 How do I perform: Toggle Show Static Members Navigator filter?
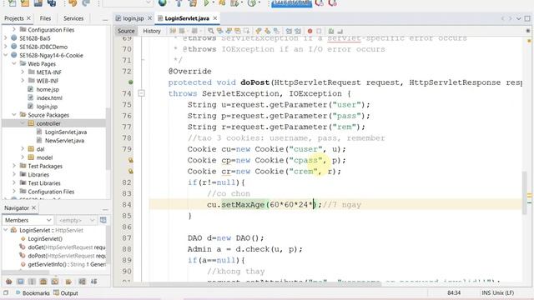pyautogui.click(x=32, y=282)
